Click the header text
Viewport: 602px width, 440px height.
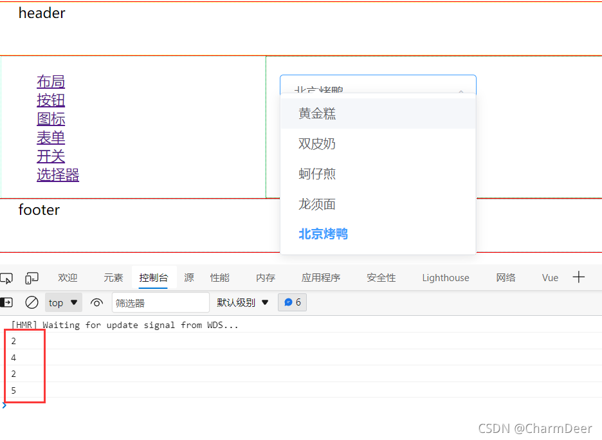coord(42,13)
